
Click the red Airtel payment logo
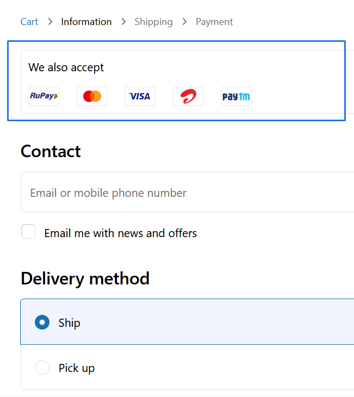(188, 96)
